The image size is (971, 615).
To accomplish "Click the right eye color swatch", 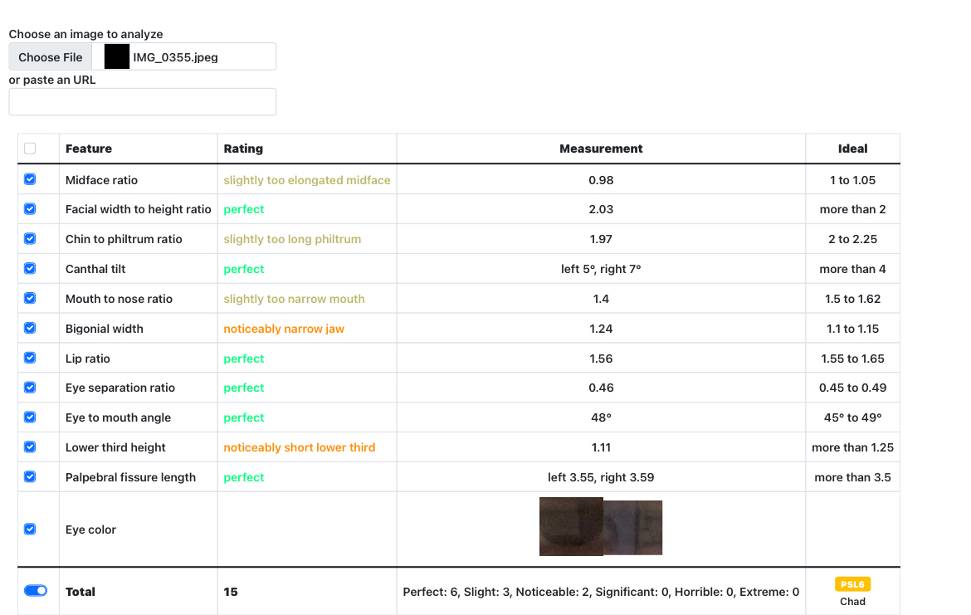I will (633, 528).
